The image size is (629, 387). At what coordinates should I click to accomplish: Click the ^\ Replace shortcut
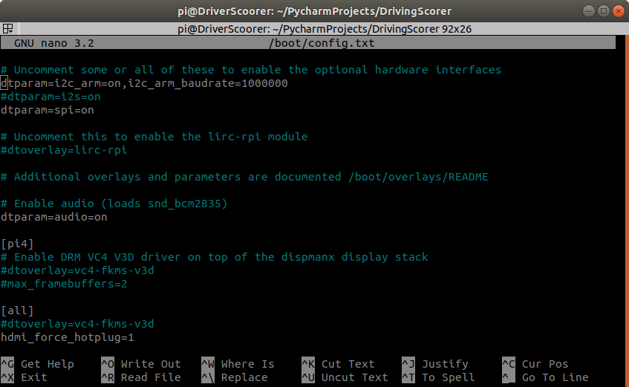[x=235, y=377]
